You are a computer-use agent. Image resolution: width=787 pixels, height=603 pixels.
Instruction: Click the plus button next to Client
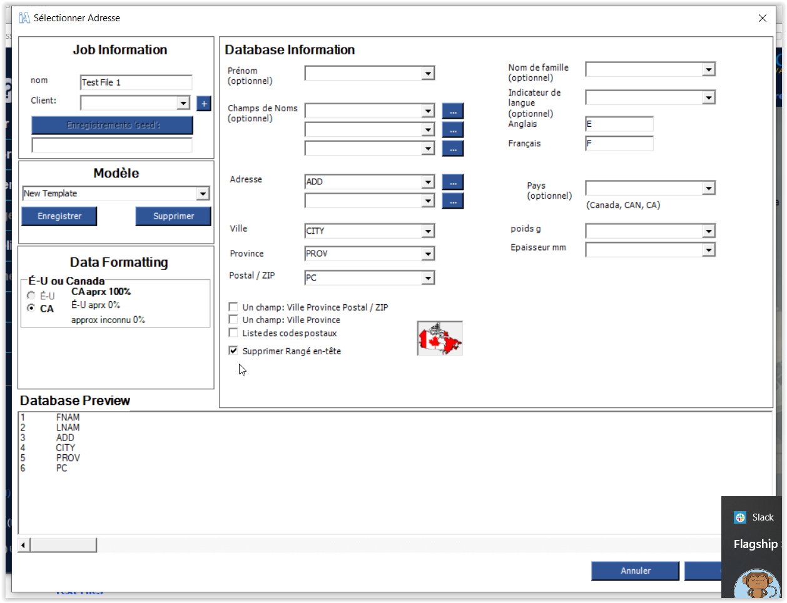pyautogui.click(x=204, y=104)
